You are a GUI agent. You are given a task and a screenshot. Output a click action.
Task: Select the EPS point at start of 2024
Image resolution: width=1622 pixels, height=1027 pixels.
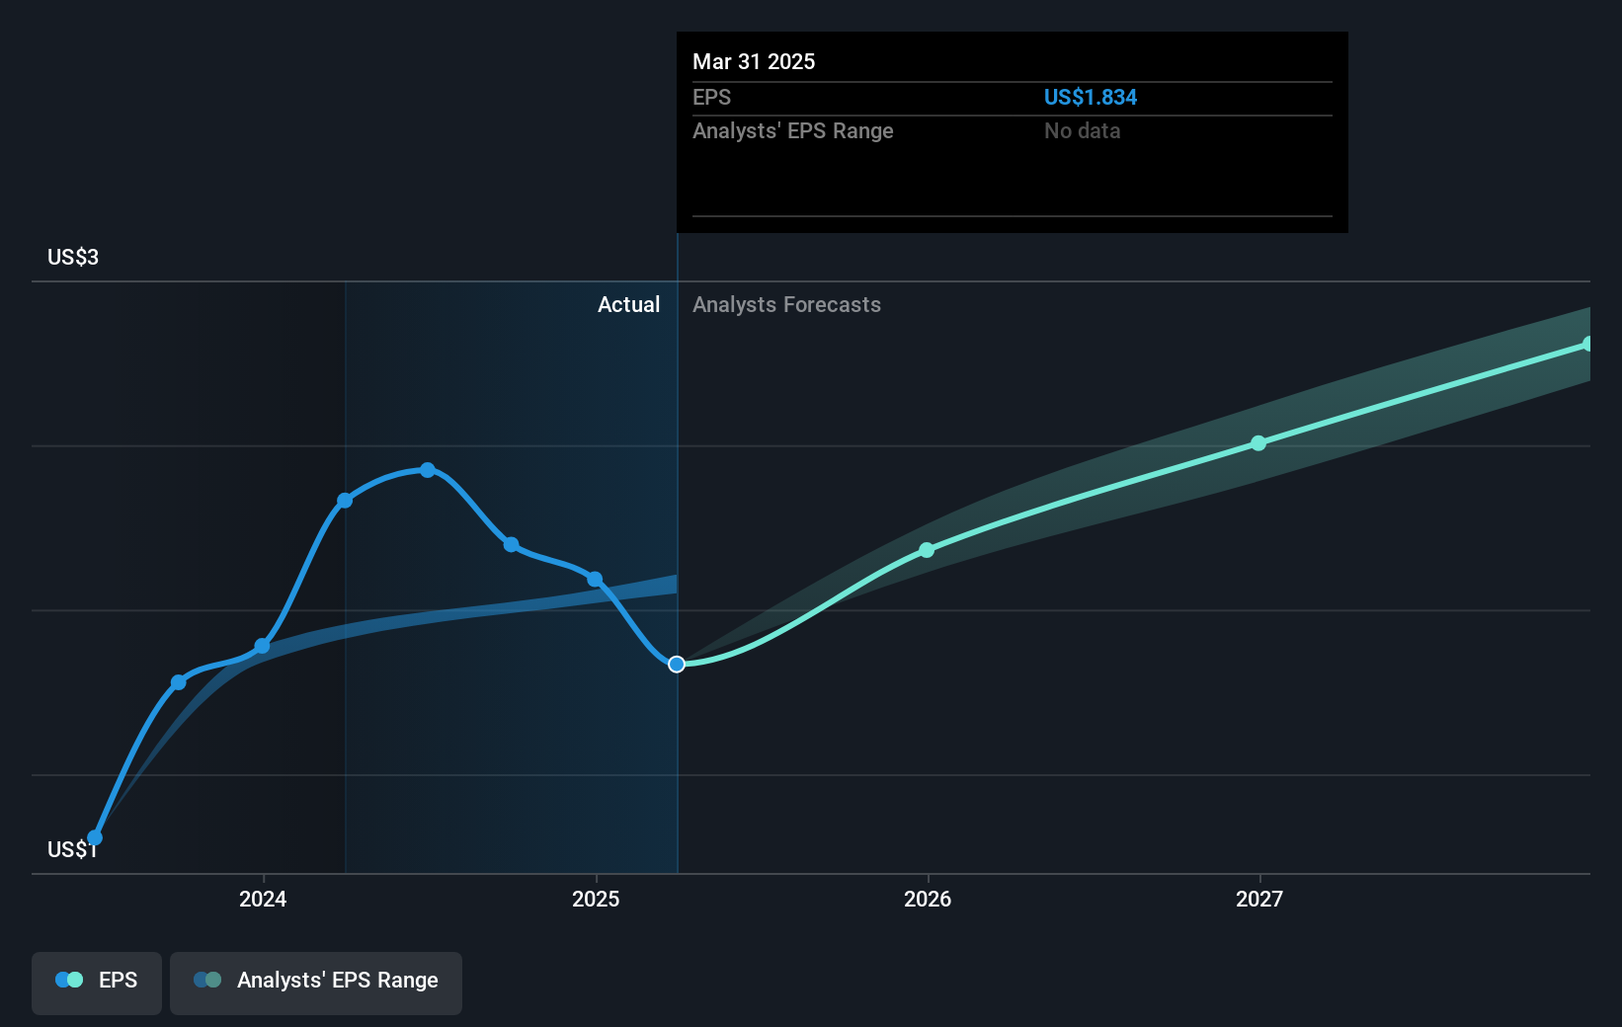pyautogui.click(x=263, y=646)
